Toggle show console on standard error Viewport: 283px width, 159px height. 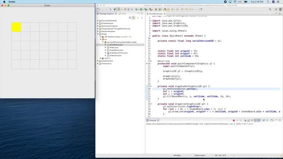click(259, 121)
